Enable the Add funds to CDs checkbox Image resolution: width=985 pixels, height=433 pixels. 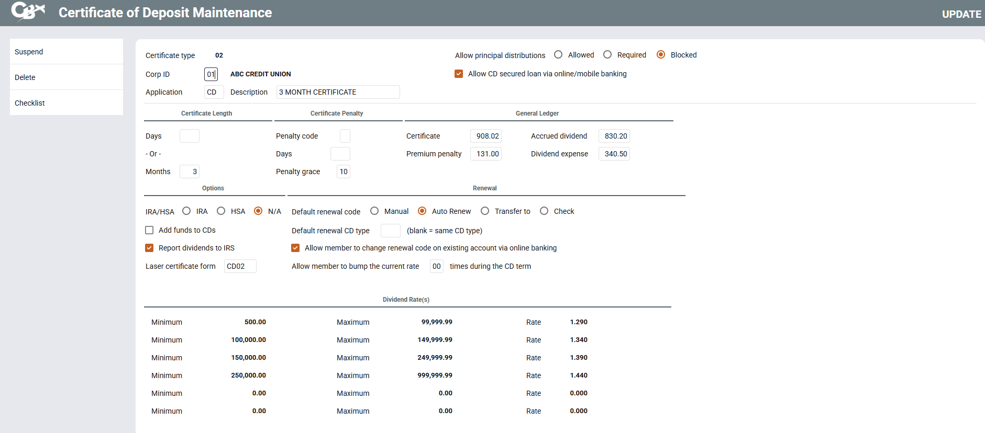149,230
